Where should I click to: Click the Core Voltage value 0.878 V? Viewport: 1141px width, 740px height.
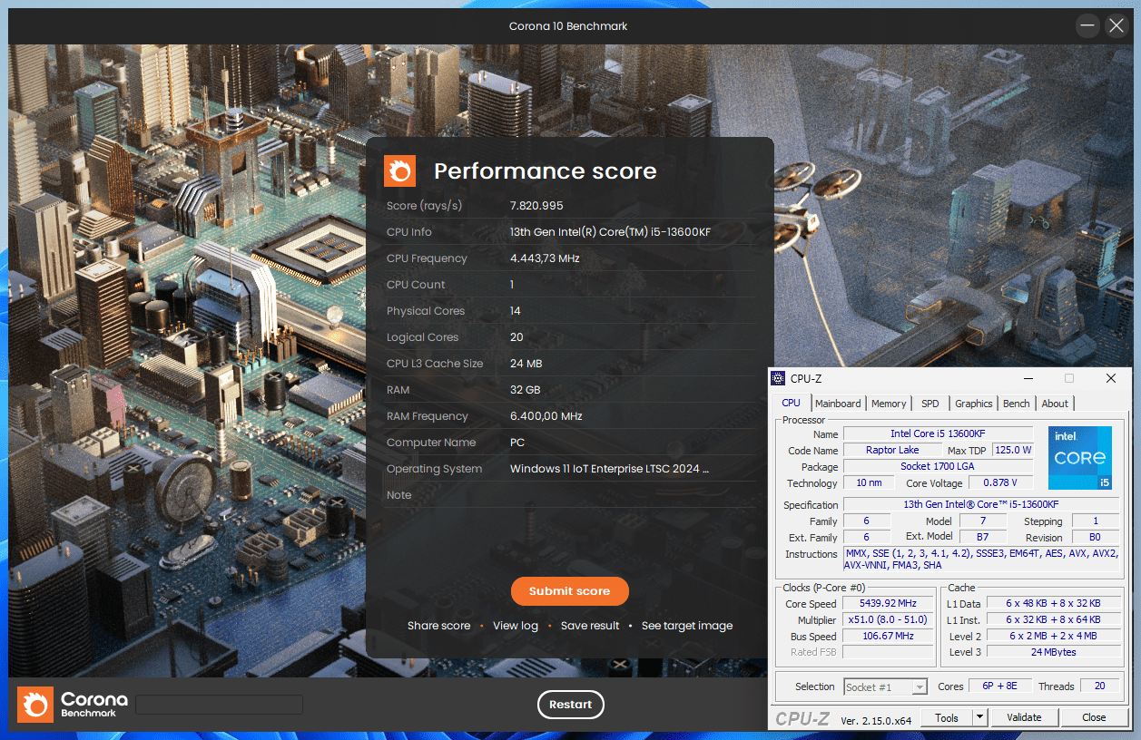coord(1000,482)
